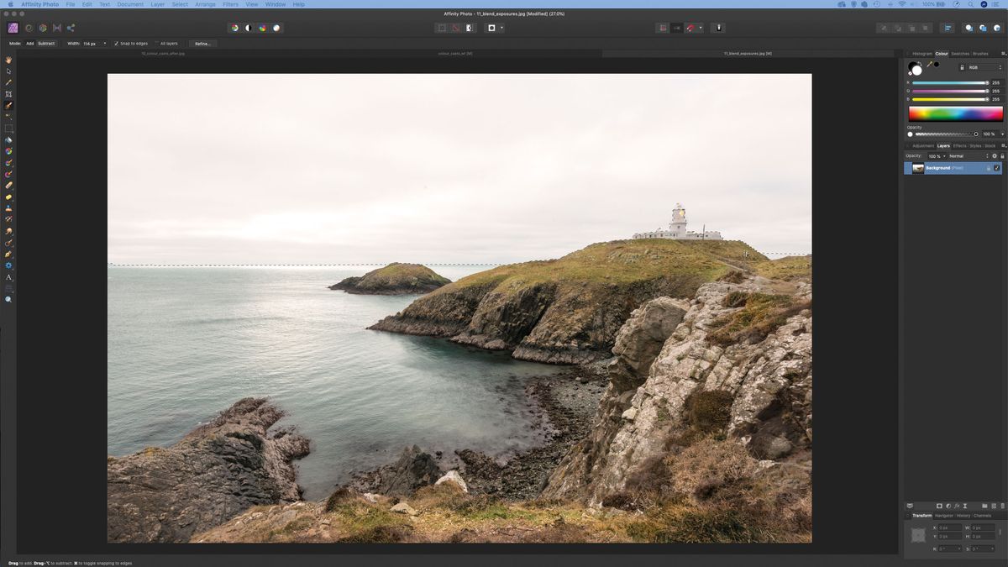
Task: Select the Hand (View) tool
Action: point(8,60)
